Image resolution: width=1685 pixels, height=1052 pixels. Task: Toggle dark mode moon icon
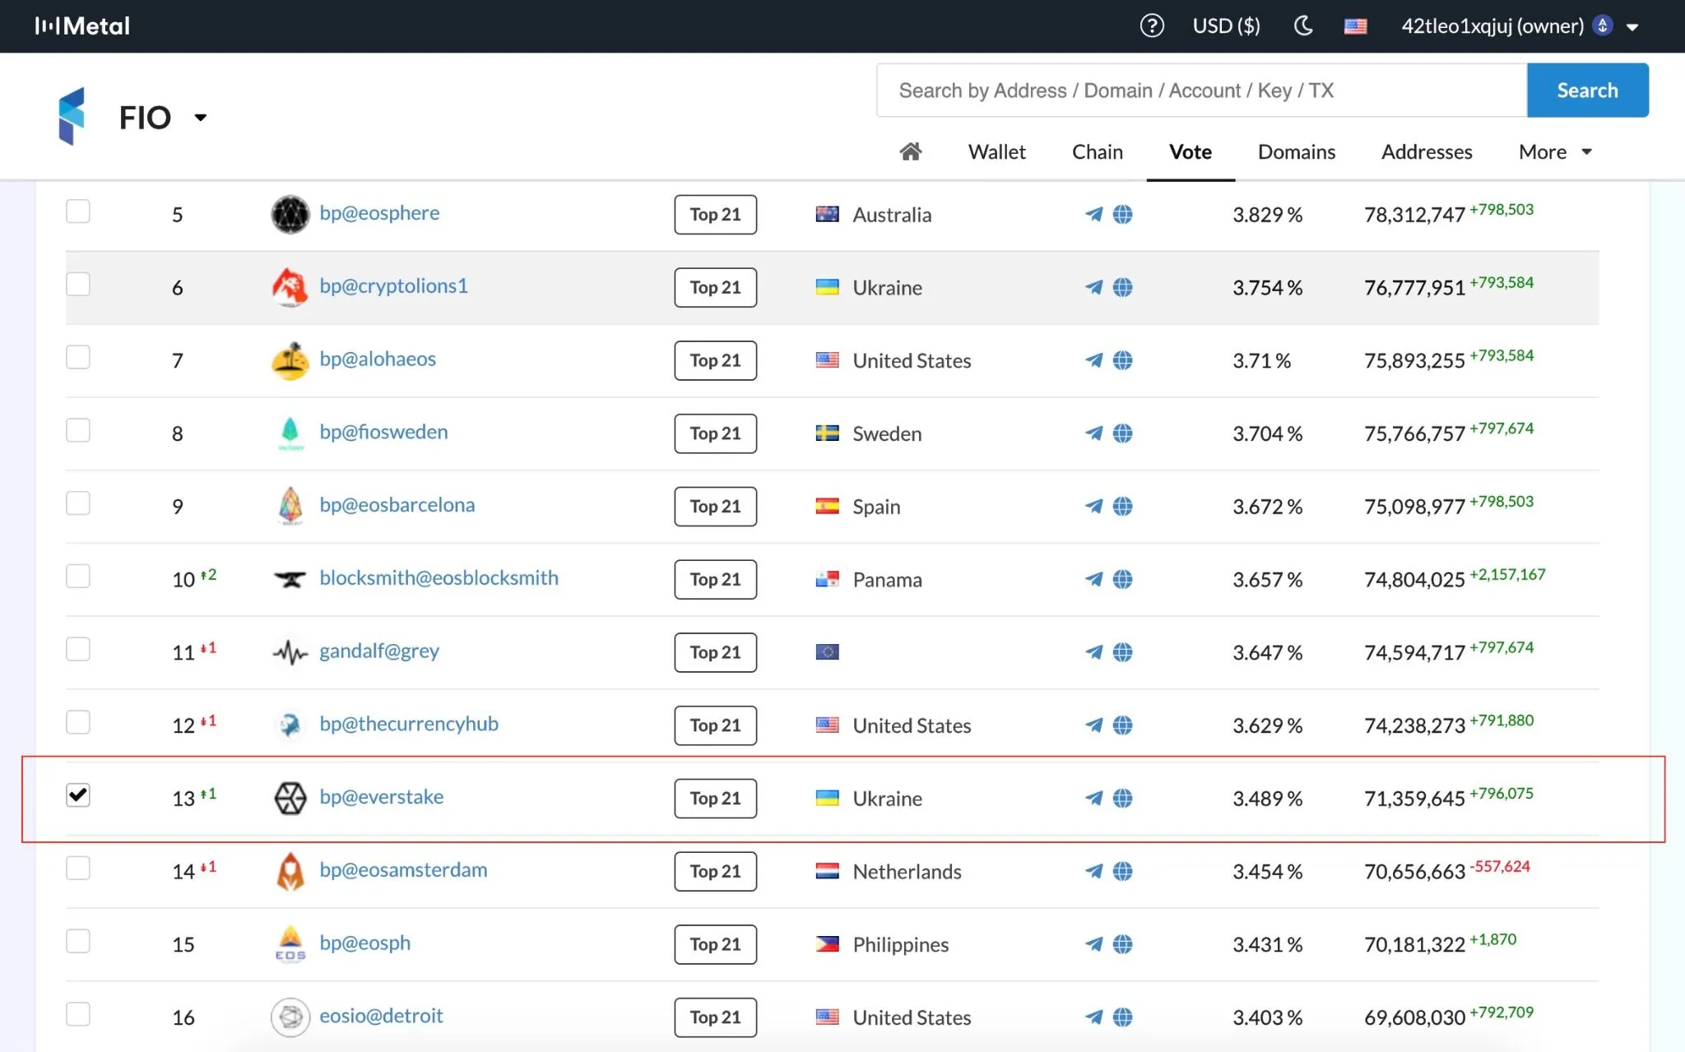tap(1302, 25)
